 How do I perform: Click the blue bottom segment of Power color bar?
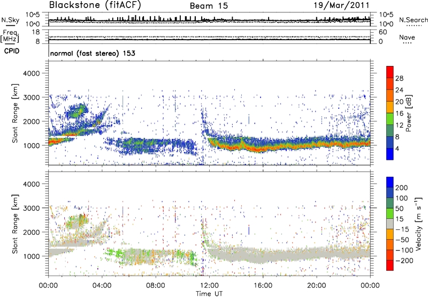coord(390,154)
